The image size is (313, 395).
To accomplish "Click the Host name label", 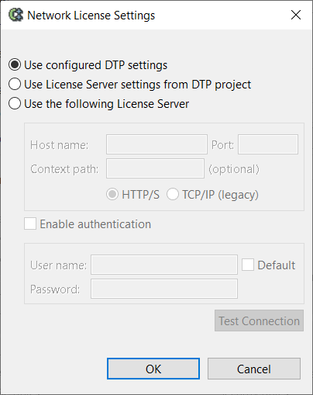I will [60, 145].
